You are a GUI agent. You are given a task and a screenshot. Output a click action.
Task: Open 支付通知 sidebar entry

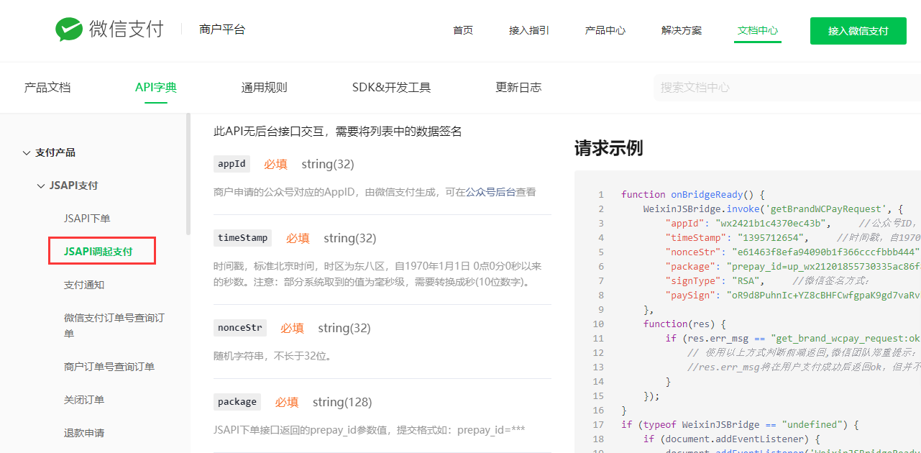coord(84,285)
